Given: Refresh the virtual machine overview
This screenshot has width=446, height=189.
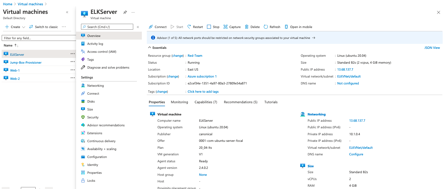Looking at the screenshot, I should pyautogui.click(x=272, y=27).
